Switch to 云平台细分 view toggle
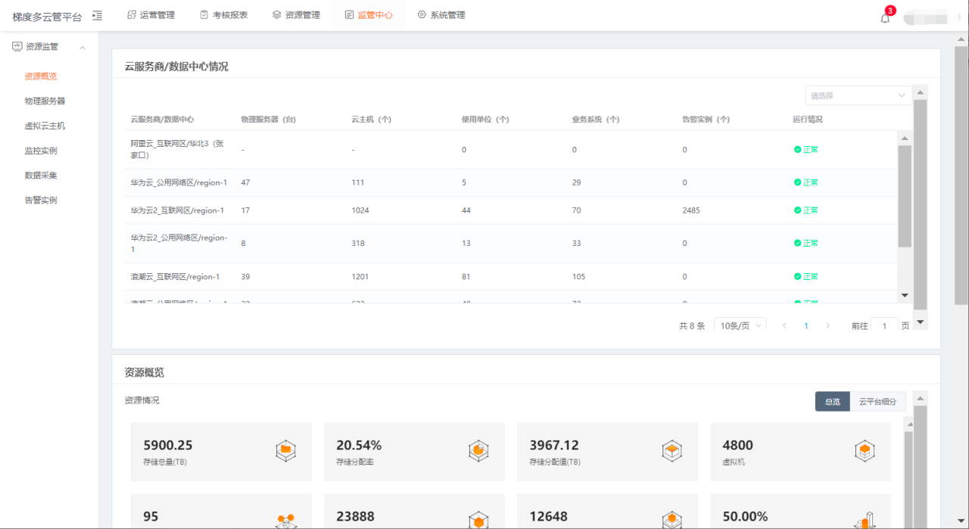 click(x=877, y=402)
